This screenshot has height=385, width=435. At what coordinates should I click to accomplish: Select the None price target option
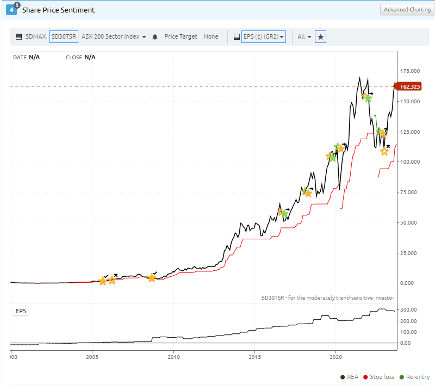pos(211,36)
